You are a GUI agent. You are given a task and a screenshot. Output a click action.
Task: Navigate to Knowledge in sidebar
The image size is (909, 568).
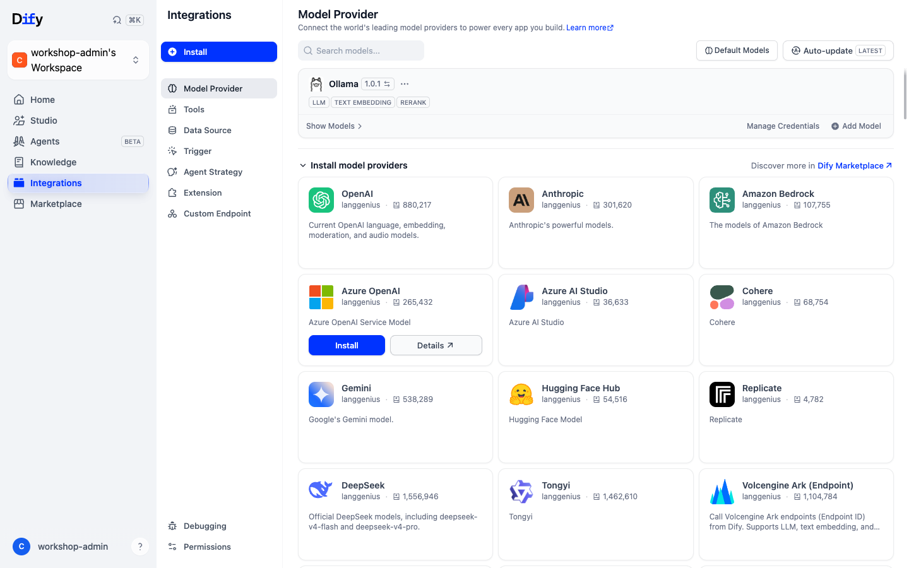(78, 162)
